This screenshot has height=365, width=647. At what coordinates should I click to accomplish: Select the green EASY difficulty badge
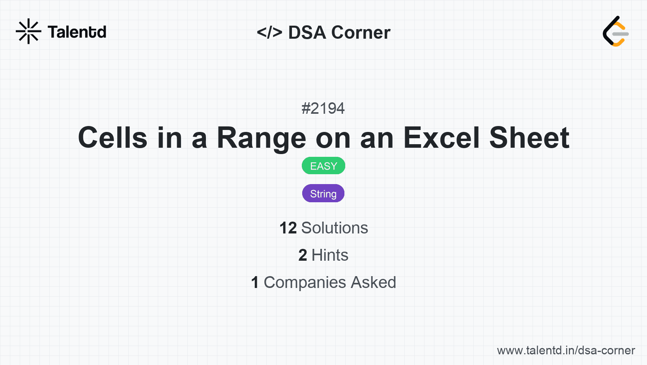tap(323, 166)
